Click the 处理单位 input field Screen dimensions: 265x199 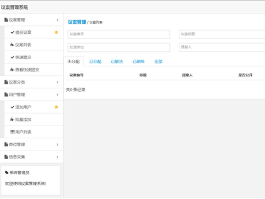click(x=118, y=47)
